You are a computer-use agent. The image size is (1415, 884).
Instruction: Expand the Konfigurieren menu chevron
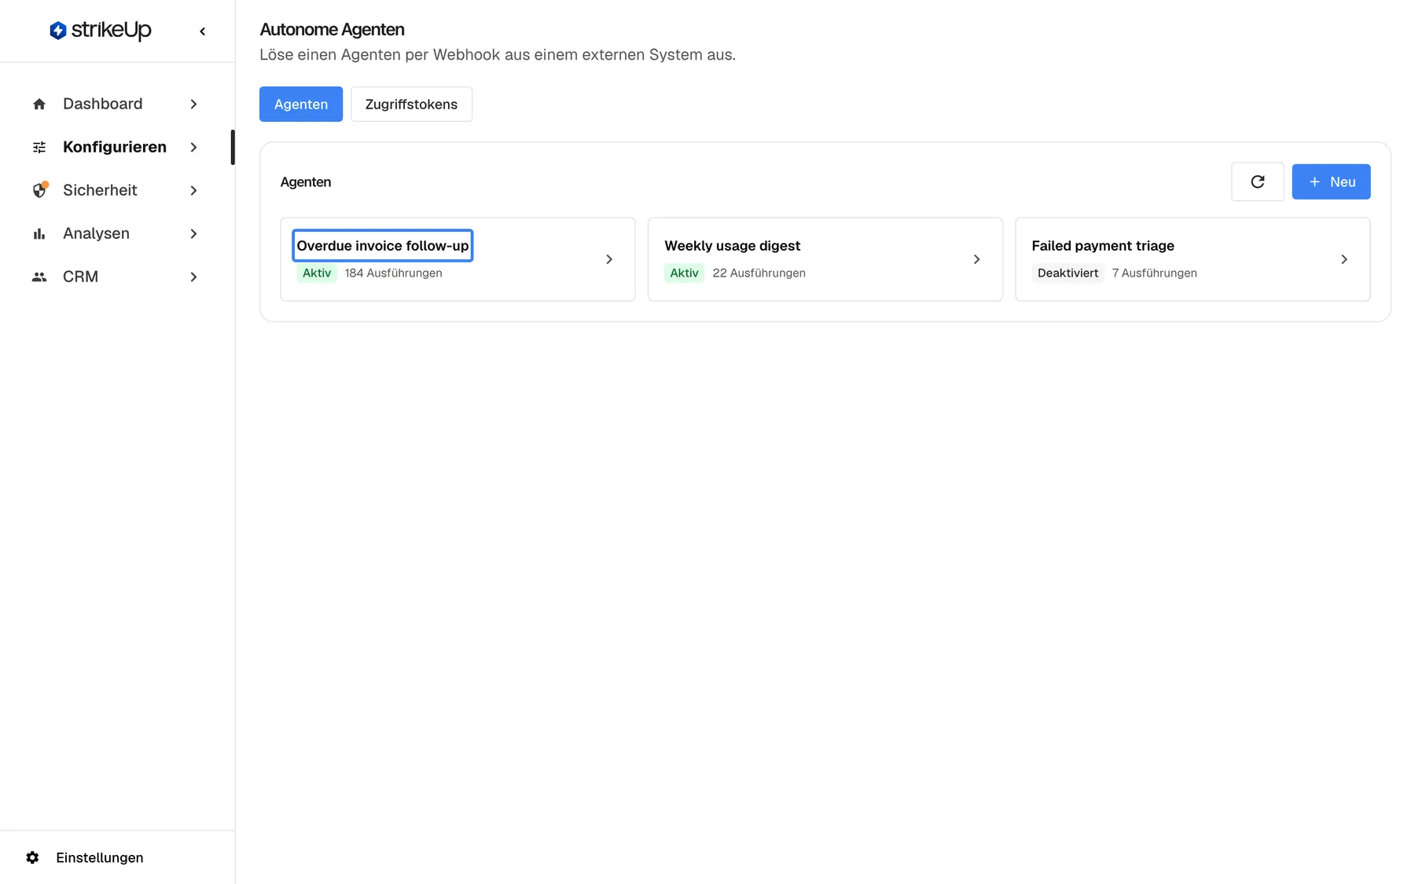(x=193, y=147)
